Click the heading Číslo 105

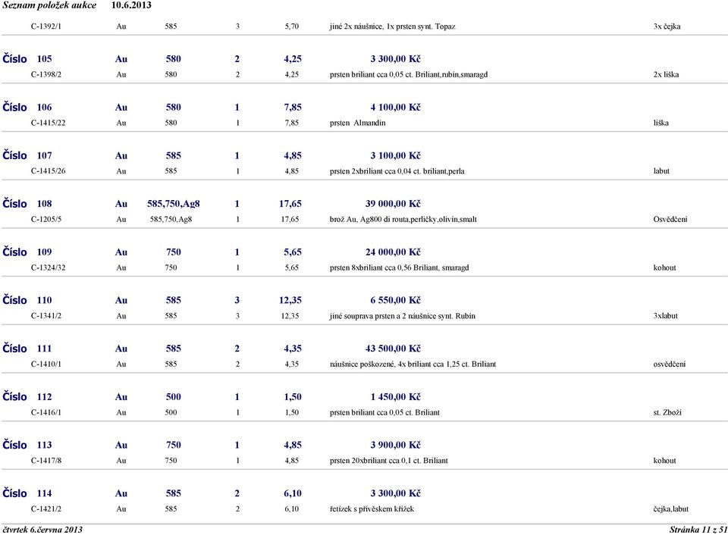(x=27, y=59)
